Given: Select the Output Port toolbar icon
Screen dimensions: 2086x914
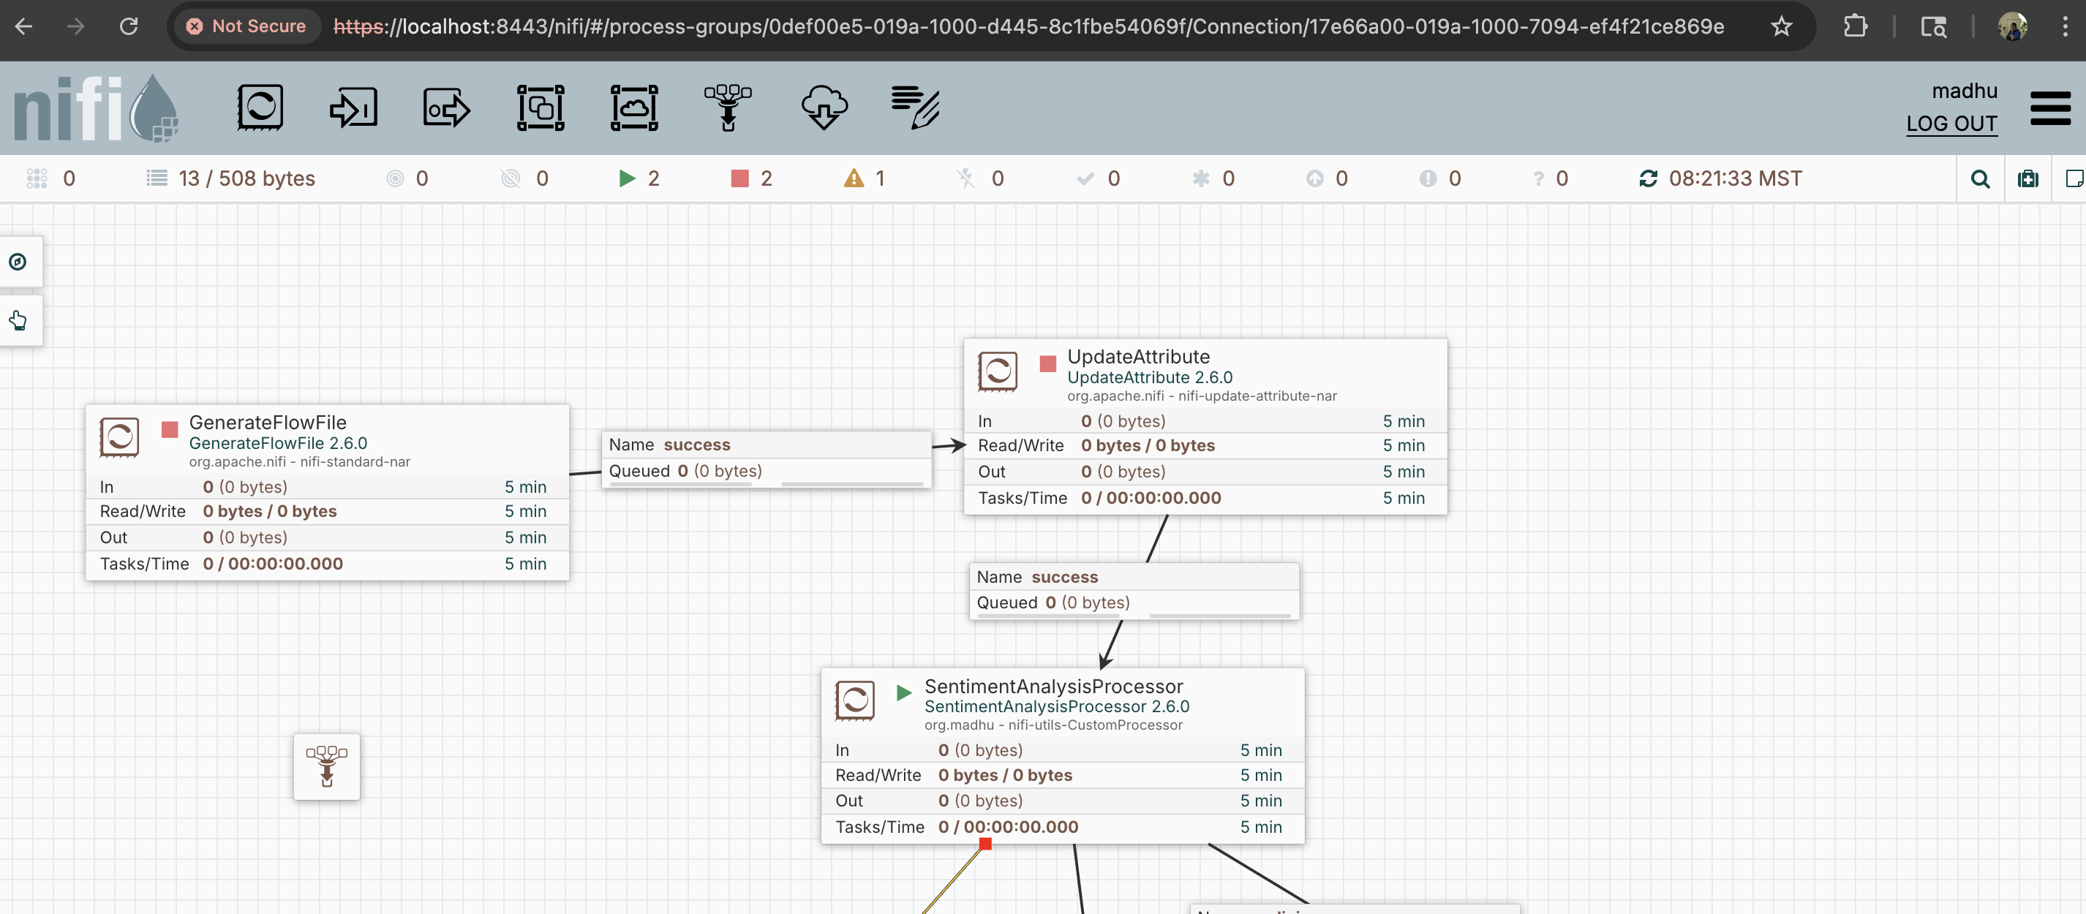Looking at the screenshot, I should pyautogui.click(x=447, y=107).
